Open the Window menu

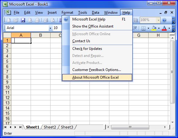point(111,13)
